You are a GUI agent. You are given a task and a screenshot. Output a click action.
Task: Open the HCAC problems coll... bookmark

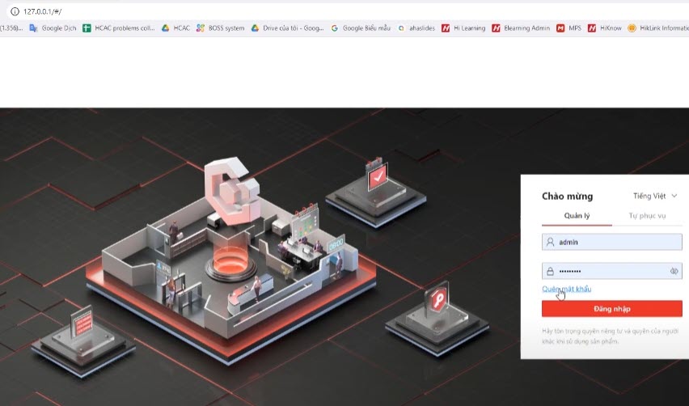[118, 28]
